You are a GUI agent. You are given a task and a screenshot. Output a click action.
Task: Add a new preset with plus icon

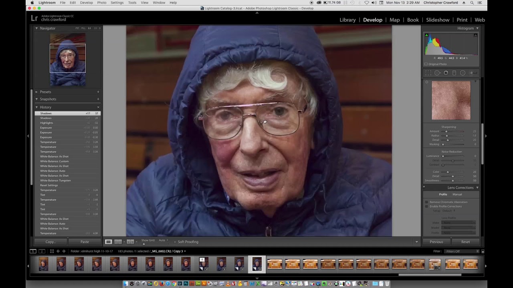click(x=98, y=92)
